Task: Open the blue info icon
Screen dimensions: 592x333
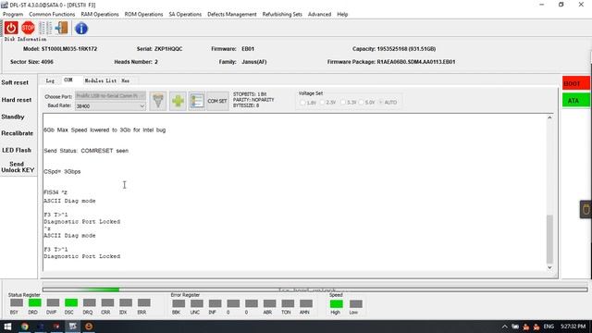Action: 81,29
